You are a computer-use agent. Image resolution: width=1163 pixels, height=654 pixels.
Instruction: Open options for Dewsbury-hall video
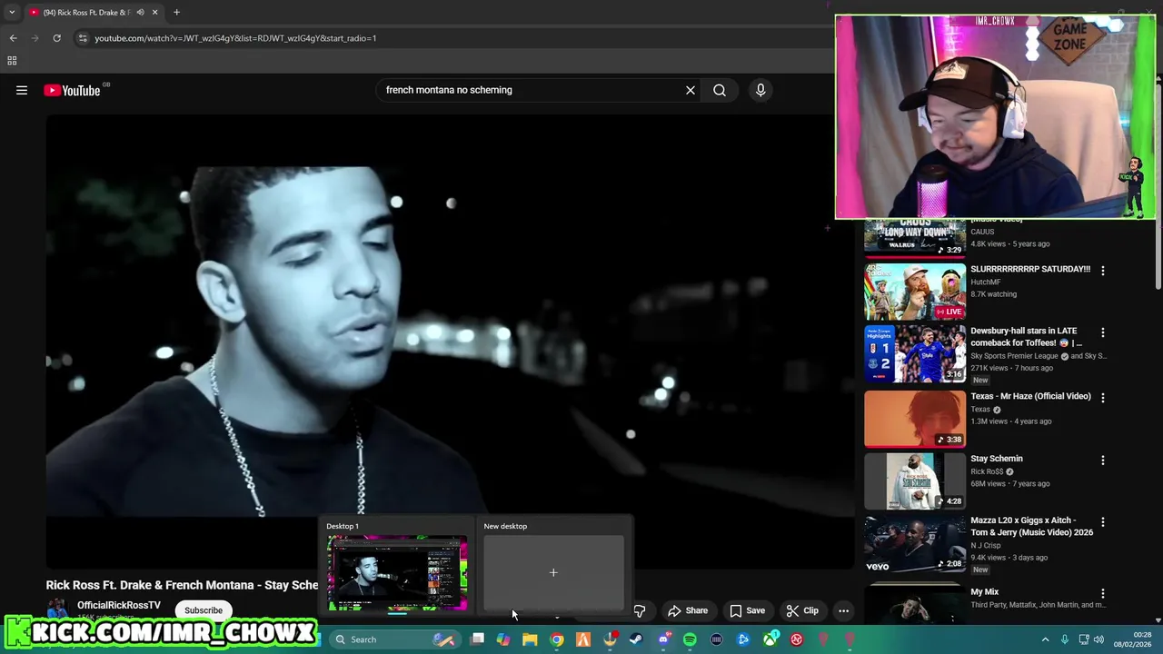(1103, 332)
